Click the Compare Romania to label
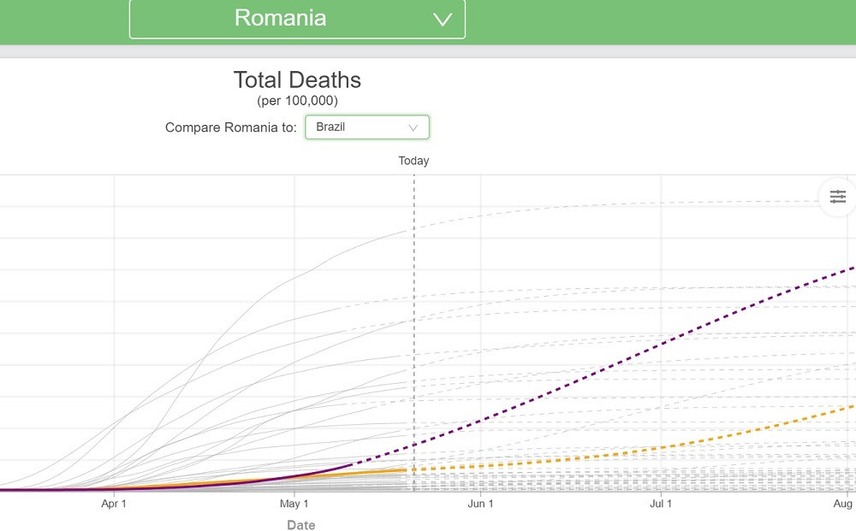The width and height of the screenshot is (856, 531). (231, 127)
